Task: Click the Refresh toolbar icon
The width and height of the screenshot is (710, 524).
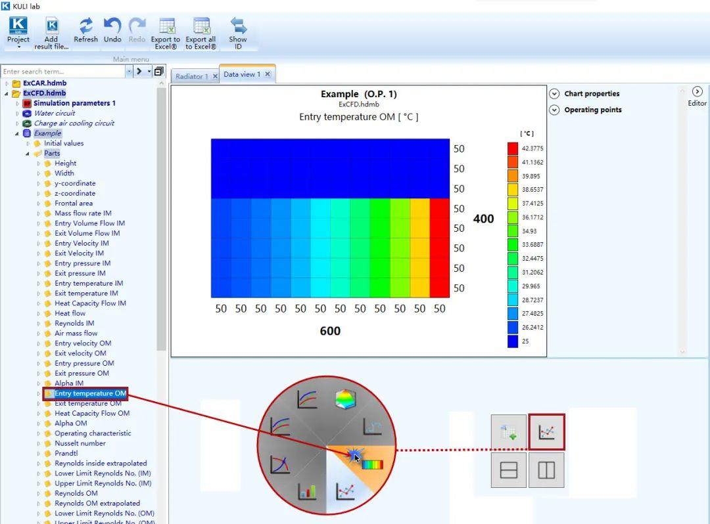Action: click(85, 26)
